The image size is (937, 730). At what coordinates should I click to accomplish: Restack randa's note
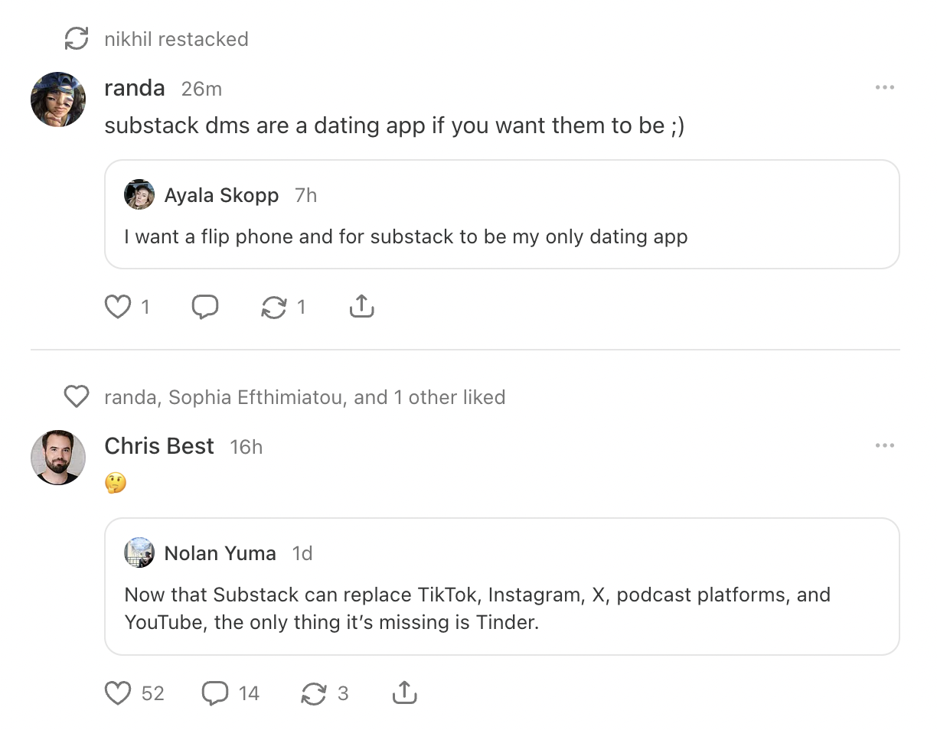pyautogui.click(x=274, y=306)
